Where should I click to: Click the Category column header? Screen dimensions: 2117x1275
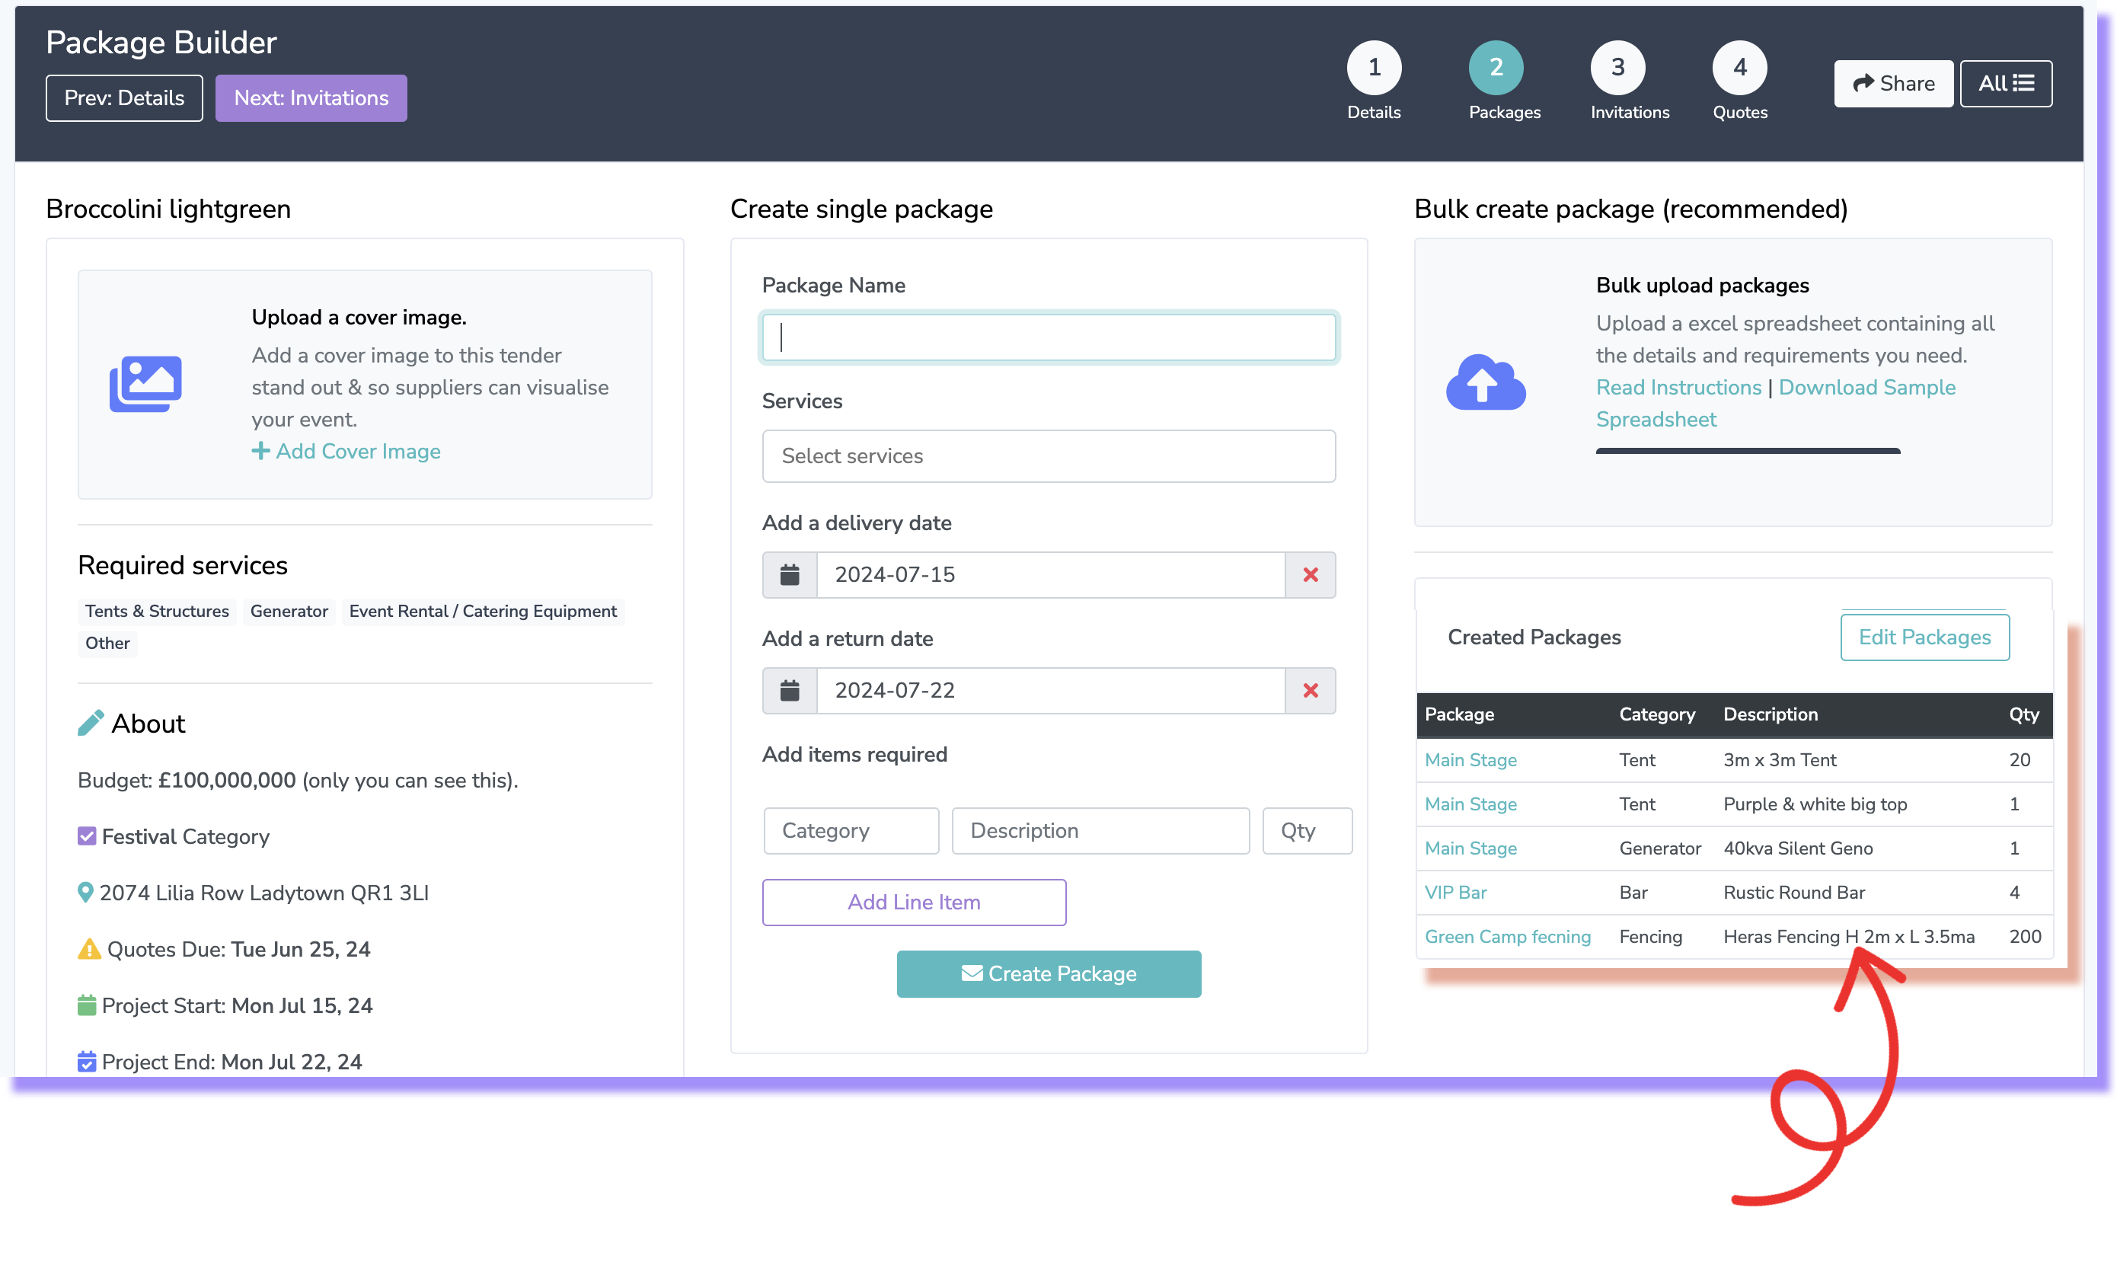(x=1657, y=714)
